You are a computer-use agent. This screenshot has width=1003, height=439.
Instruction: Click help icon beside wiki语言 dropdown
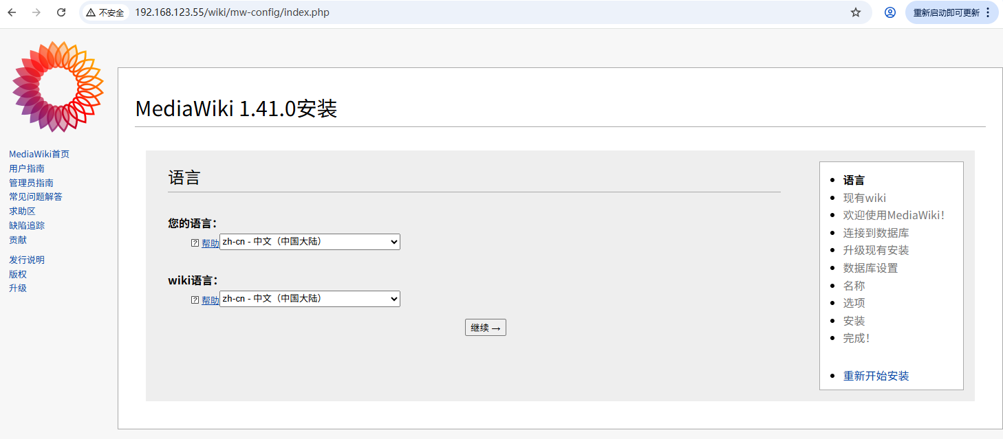195,300
